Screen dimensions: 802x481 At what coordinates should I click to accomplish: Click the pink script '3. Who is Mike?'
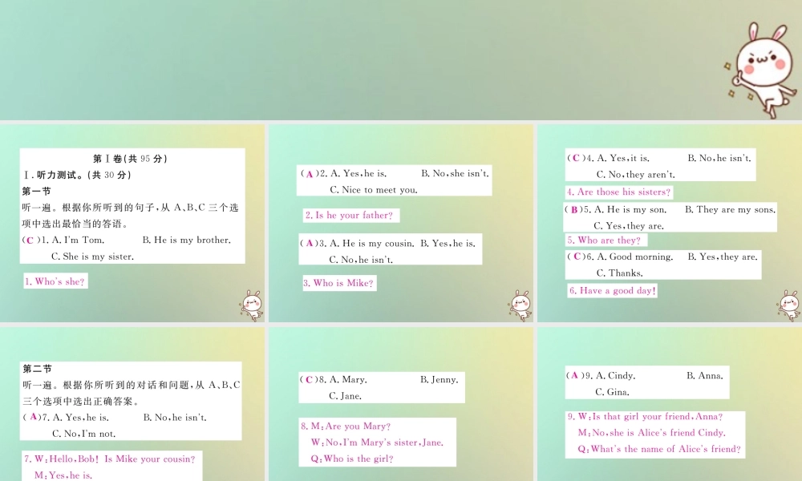pyautogui.click(x=338, y=283)
